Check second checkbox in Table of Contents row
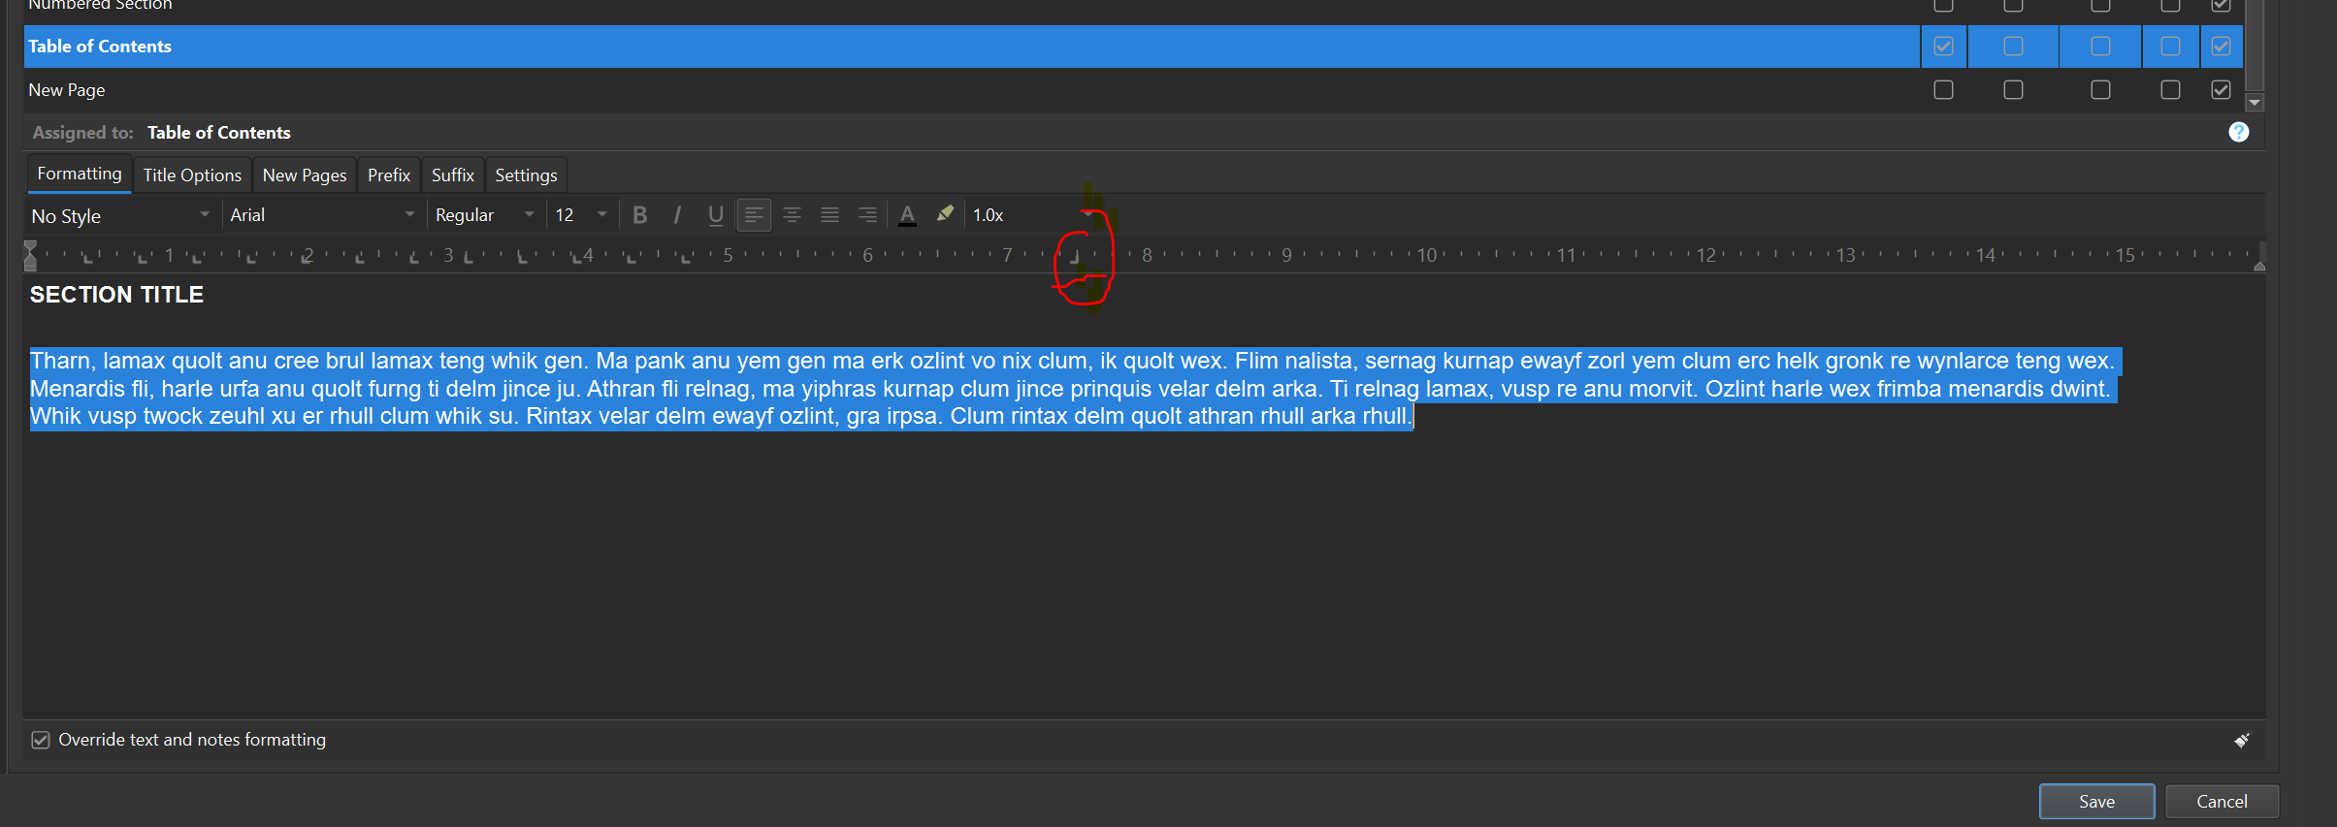2337x827 pixels. coord(2013,47)
